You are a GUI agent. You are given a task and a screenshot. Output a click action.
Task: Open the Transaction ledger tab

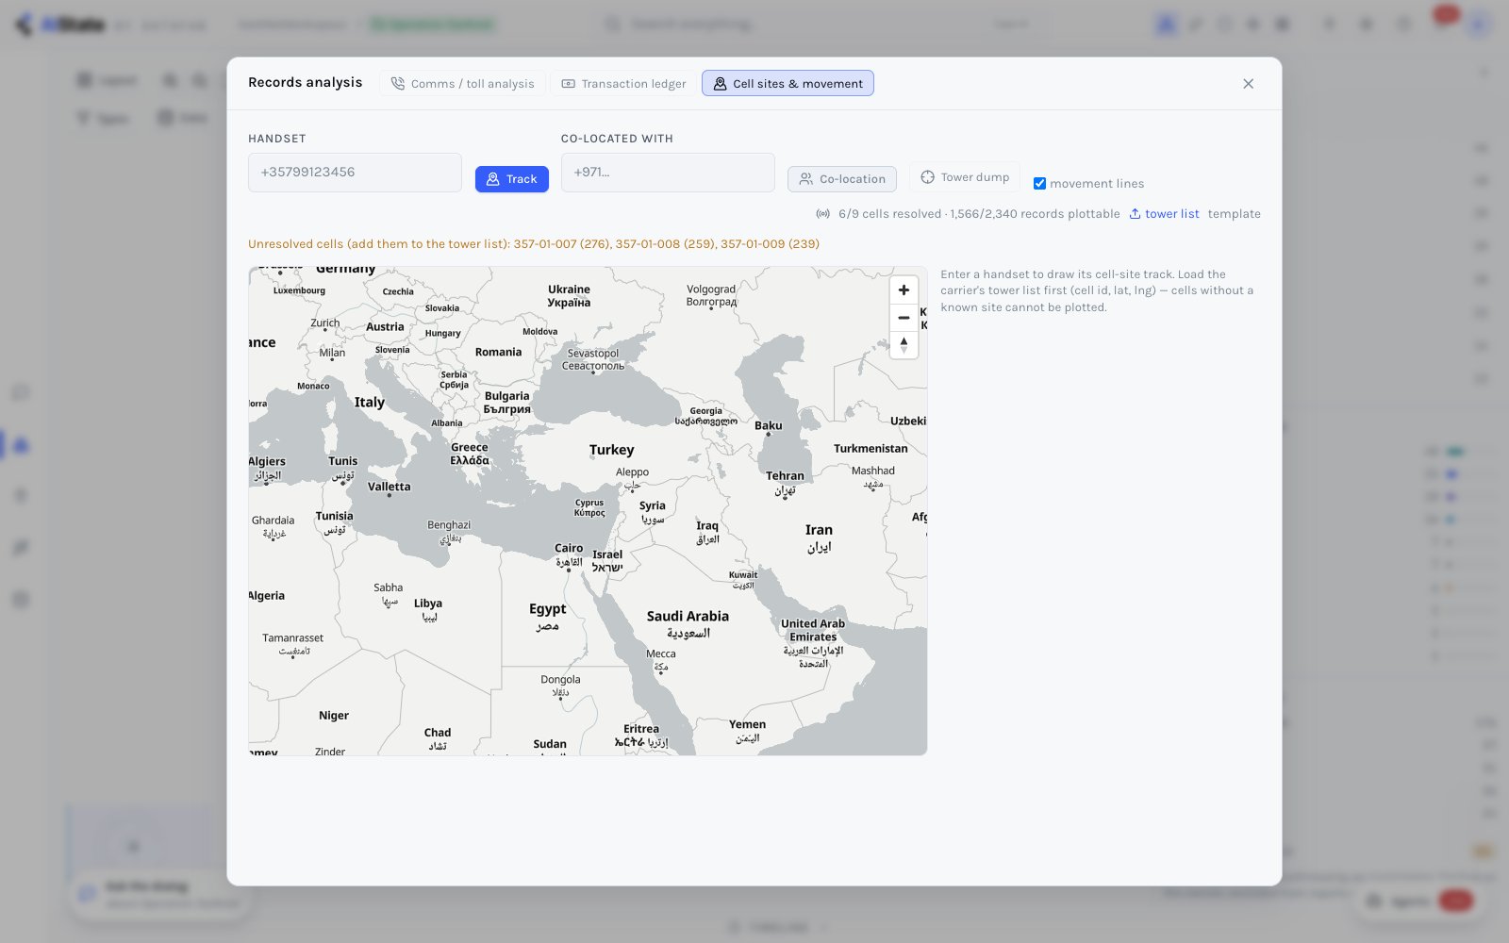pos(623,84)
